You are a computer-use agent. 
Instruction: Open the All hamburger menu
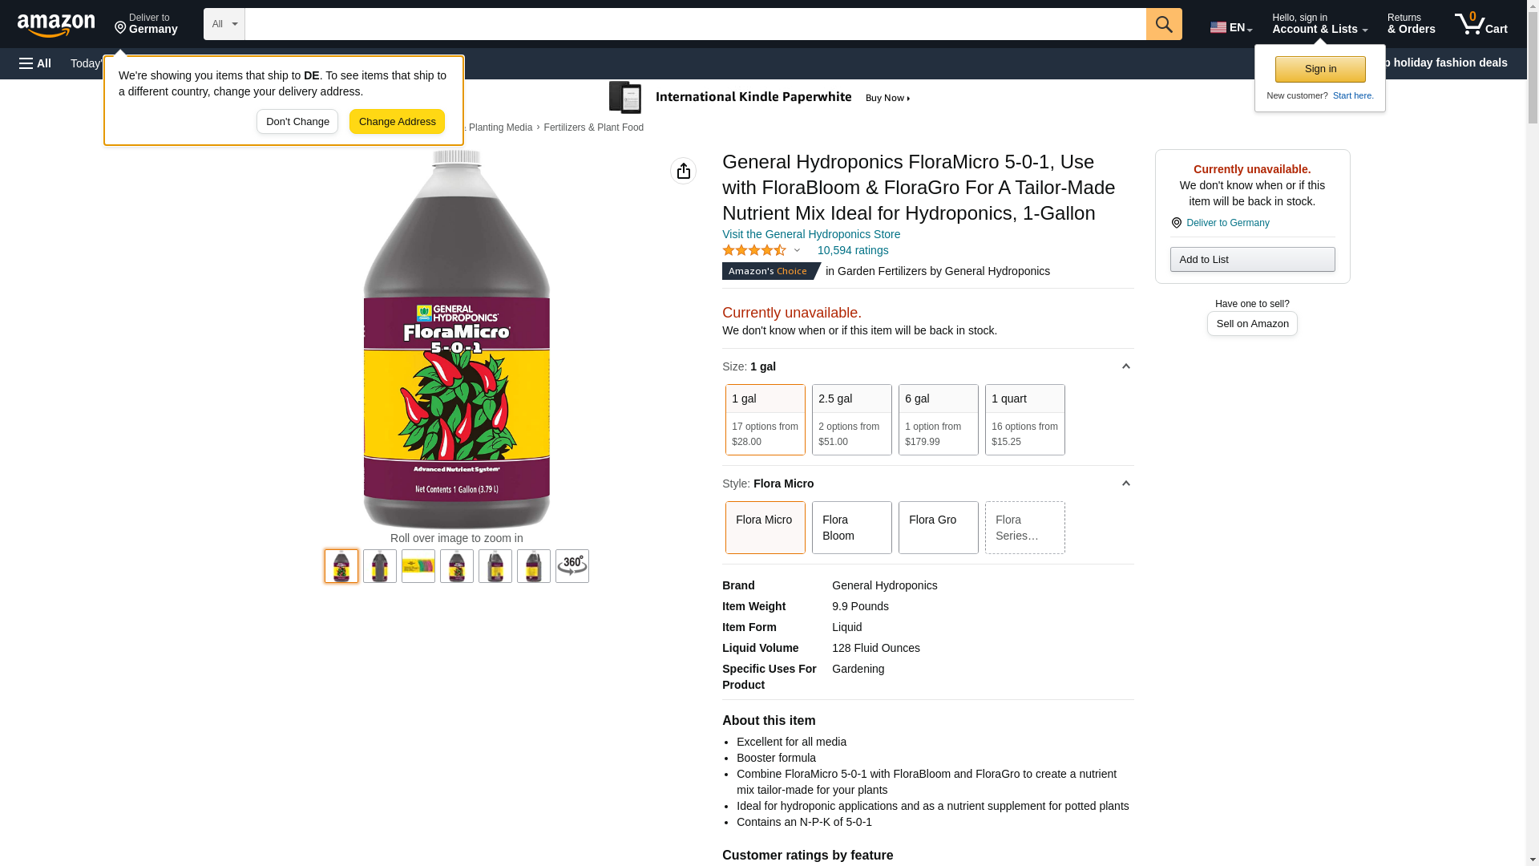point(35,63)
